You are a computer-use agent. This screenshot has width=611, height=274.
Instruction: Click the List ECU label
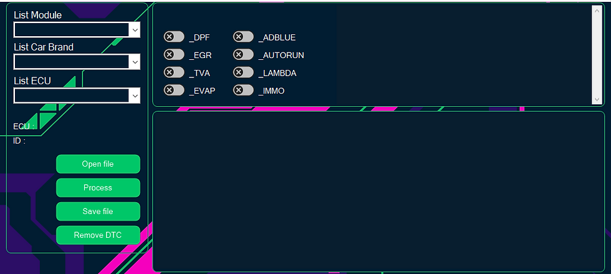[32, 81]
